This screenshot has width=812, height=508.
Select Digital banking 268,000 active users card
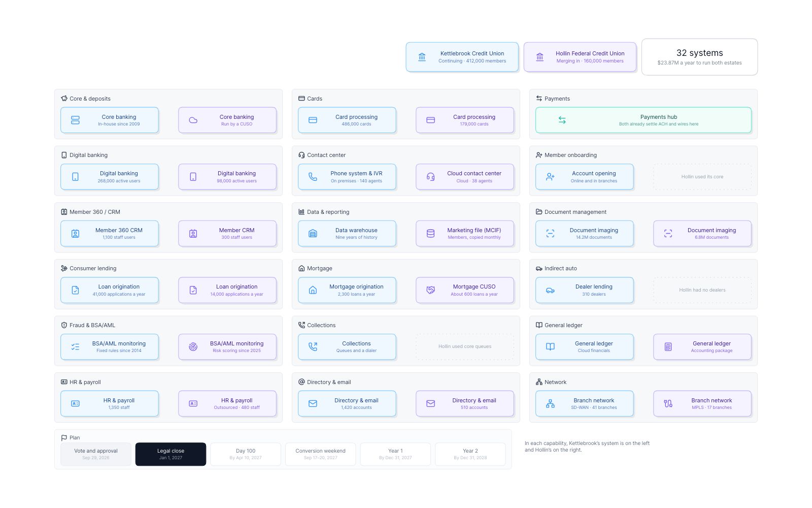pos(110,177)
